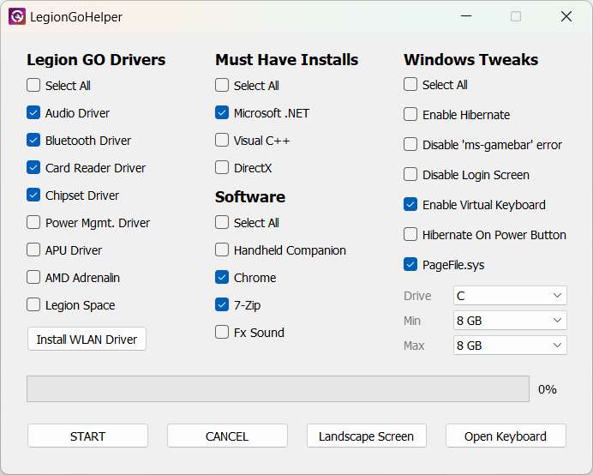This screenshot has height=475, width=593.
Task: Enable the APU Driver checkbox
Action: point(33,250)
